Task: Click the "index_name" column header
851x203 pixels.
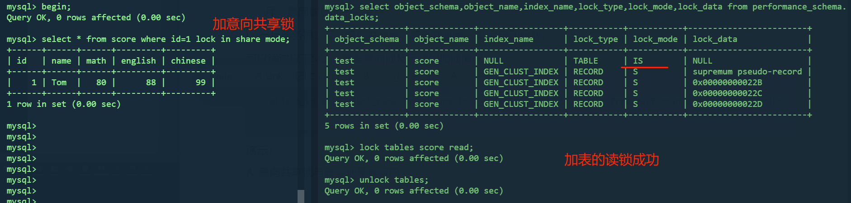Action: (x=508, y=39)
